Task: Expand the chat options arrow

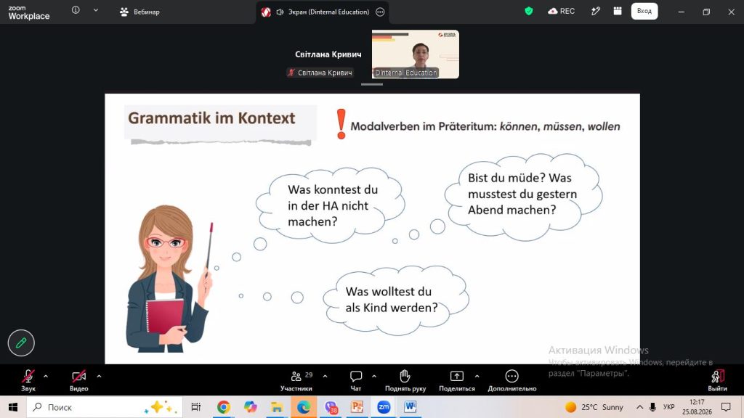Action: [x=374, y=377]
